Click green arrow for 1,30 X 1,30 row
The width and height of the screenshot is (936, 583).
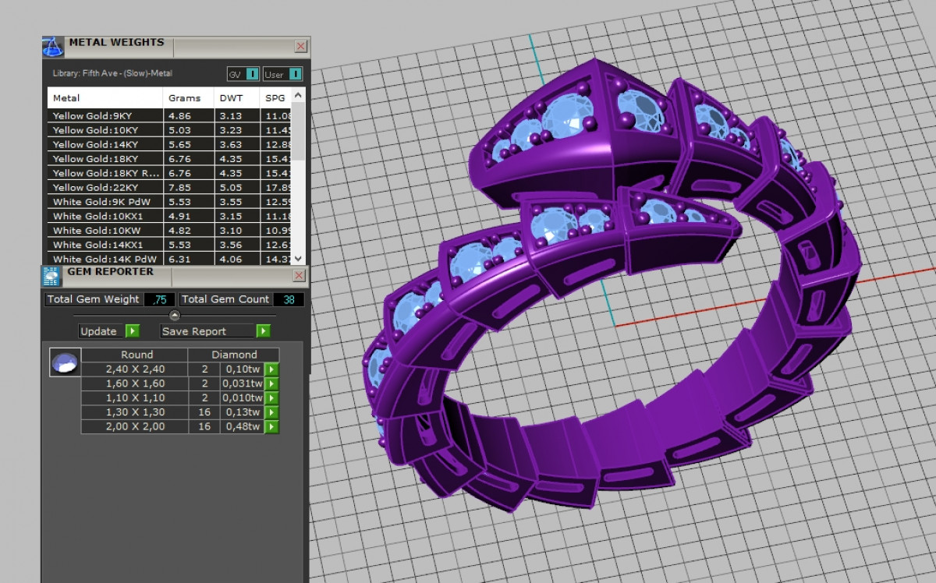271,412
